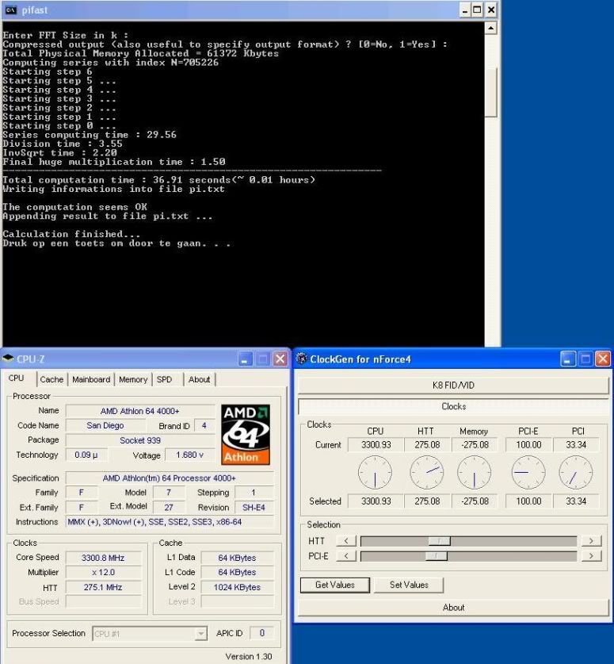Close the CPU-Z window

coord(280,359)
